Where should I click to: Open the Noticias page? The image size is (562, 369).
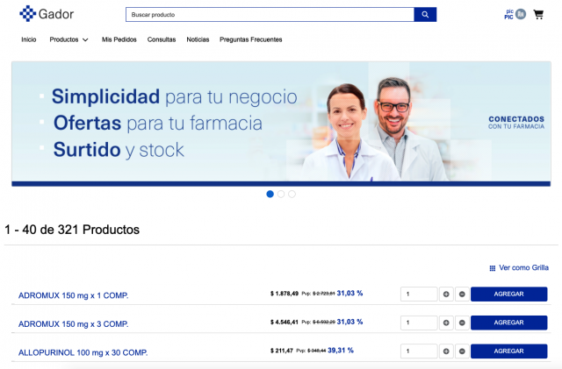(x=198, y=39)
